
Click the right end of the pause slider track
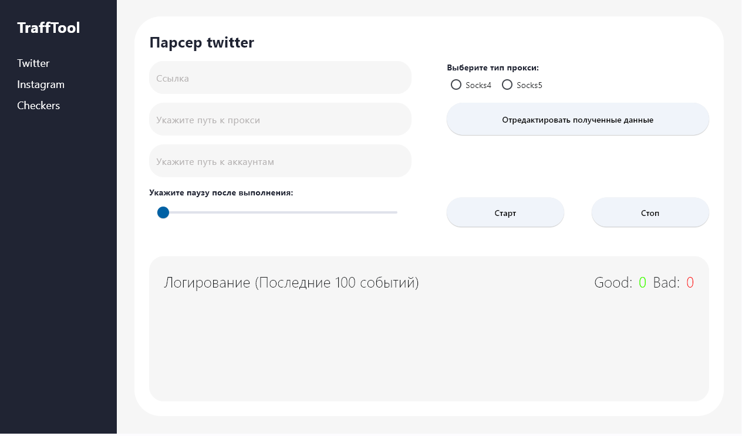394,212
